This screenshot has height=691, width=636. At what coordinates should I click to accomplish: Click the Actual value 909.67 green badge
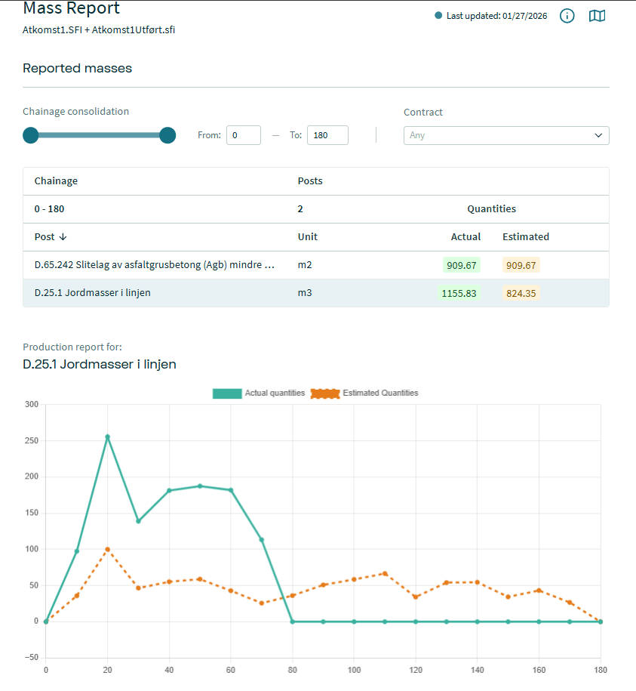tap(461, 265)
